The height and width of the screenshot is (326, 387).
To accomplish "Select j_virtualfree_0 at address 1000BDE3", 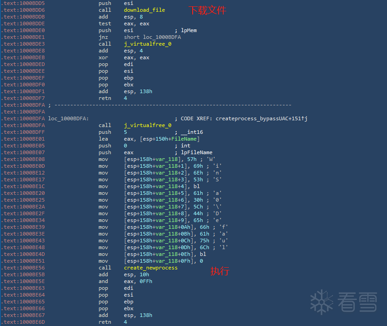I will click(147, 44).
